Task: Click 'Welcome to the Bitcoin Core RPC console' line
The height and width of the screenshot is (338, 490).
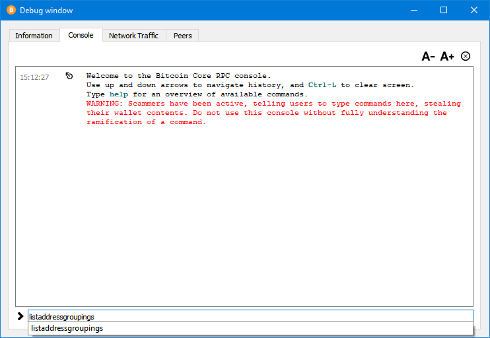Action: click(178, 76)
